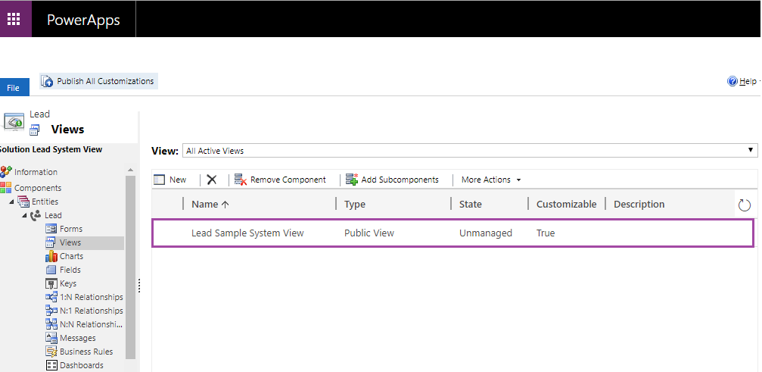762x372 pixels.
Task: Click the tree scrollbar up arrow
Action: [x=130, y=170]
